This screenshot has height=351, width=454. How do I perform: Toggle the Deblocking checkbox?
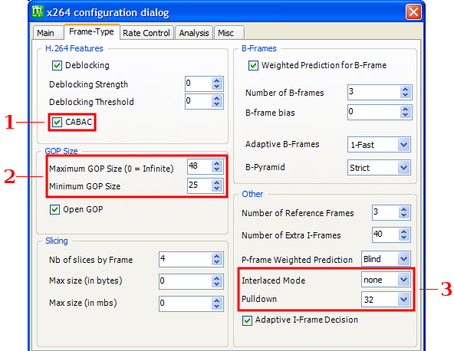(x=57, y=65)
